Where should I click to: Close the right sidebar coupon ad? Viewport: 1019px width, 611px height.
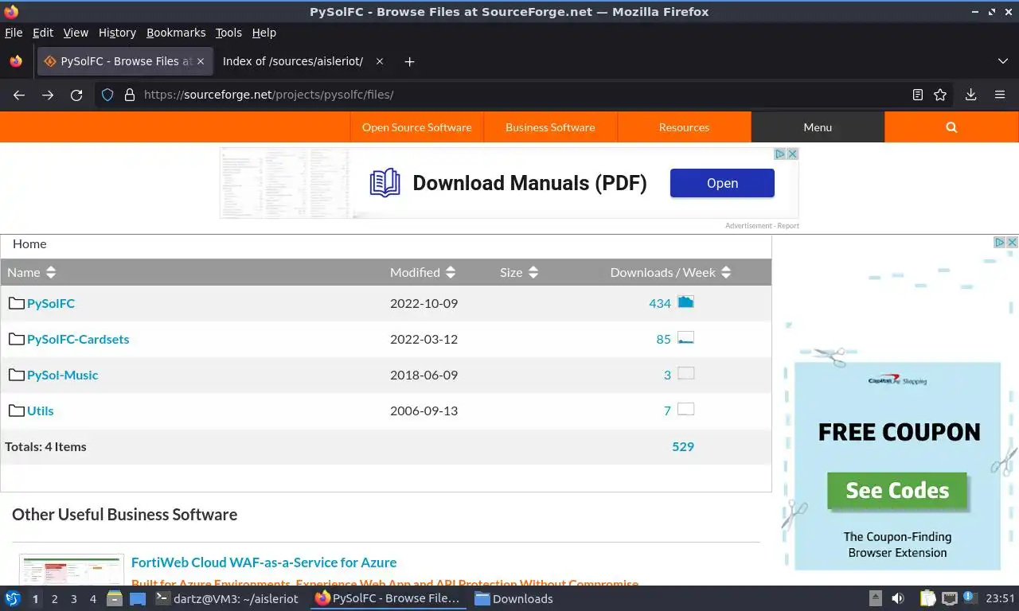[x=1012, y=243]
